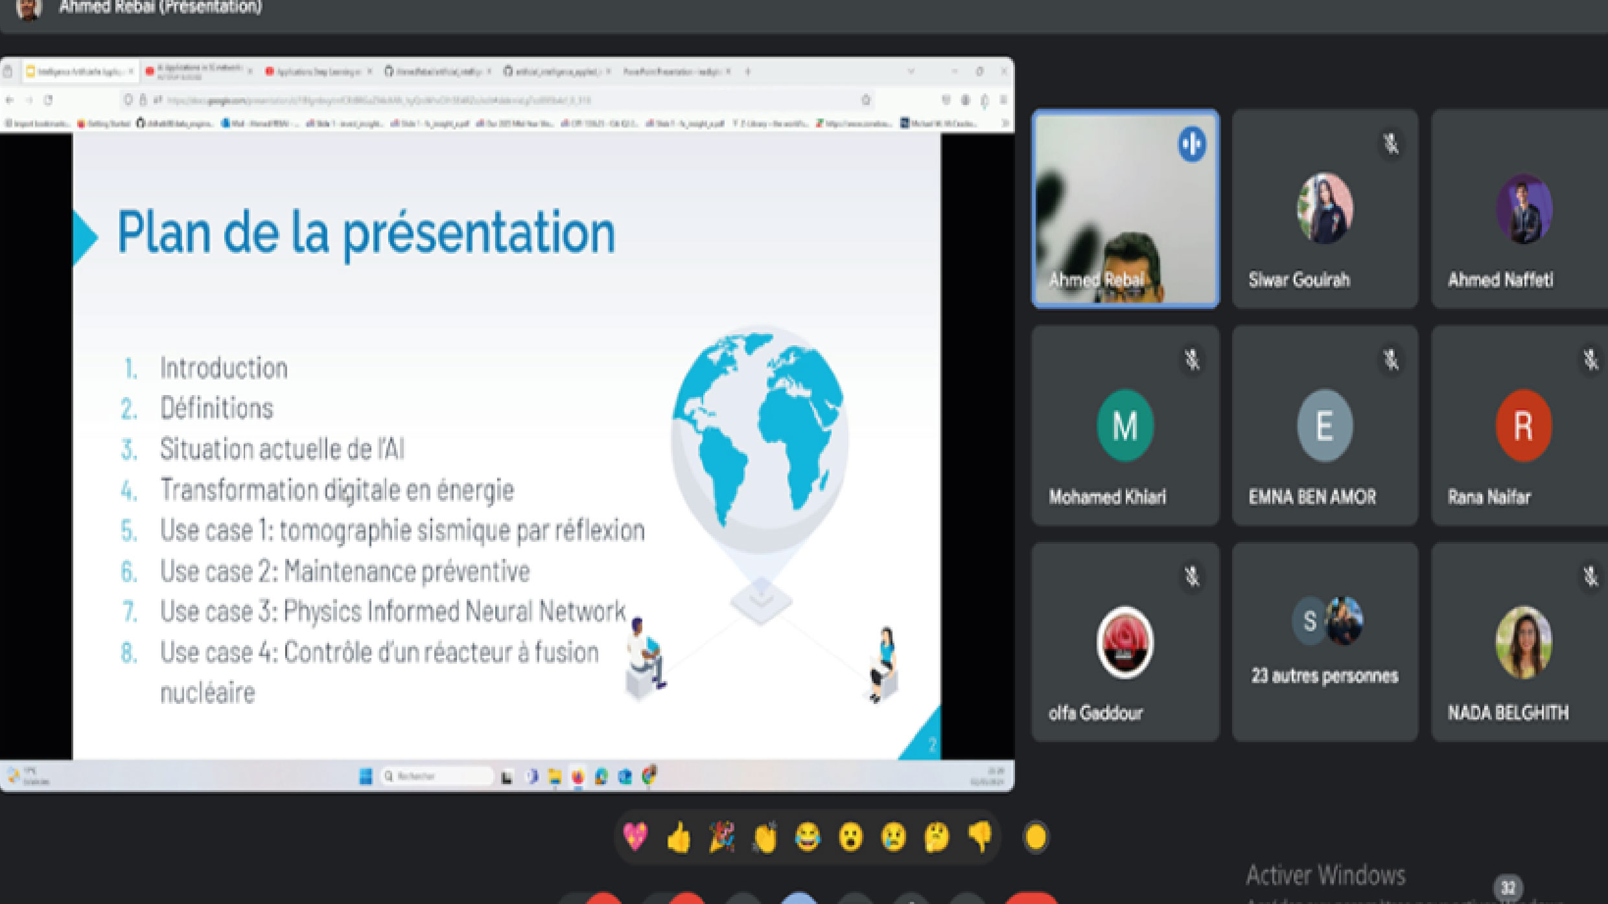The image size is (1608, 904).
Task: Send the clapping hands reaction
Action: click(765, 838)
